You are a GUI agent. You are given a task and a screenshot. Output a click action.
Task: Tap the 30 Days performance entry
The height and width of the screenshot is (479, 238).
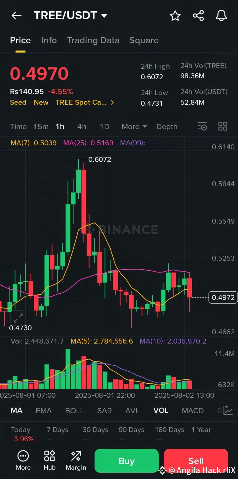[96, 434]
